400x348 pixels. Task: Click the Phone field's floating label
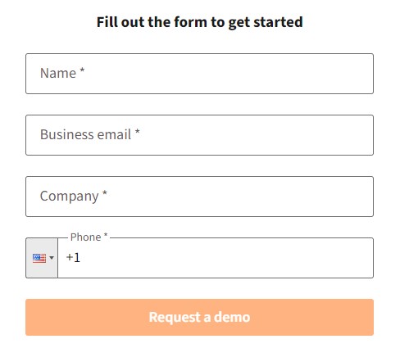tap(89, 237)
